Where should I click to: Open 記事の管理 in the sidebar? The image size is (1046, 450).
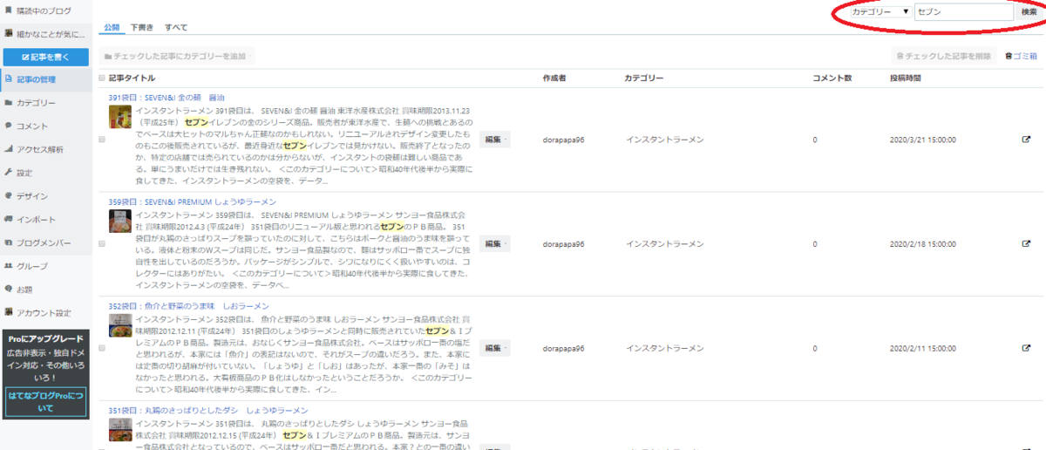45,79
